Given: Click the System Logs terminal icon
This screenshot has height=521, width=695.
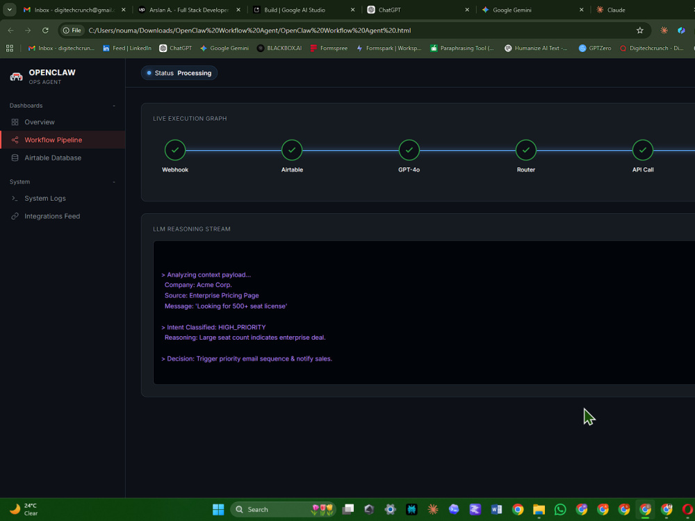Looking at the screenshot, I should click(x=15, y=199).
